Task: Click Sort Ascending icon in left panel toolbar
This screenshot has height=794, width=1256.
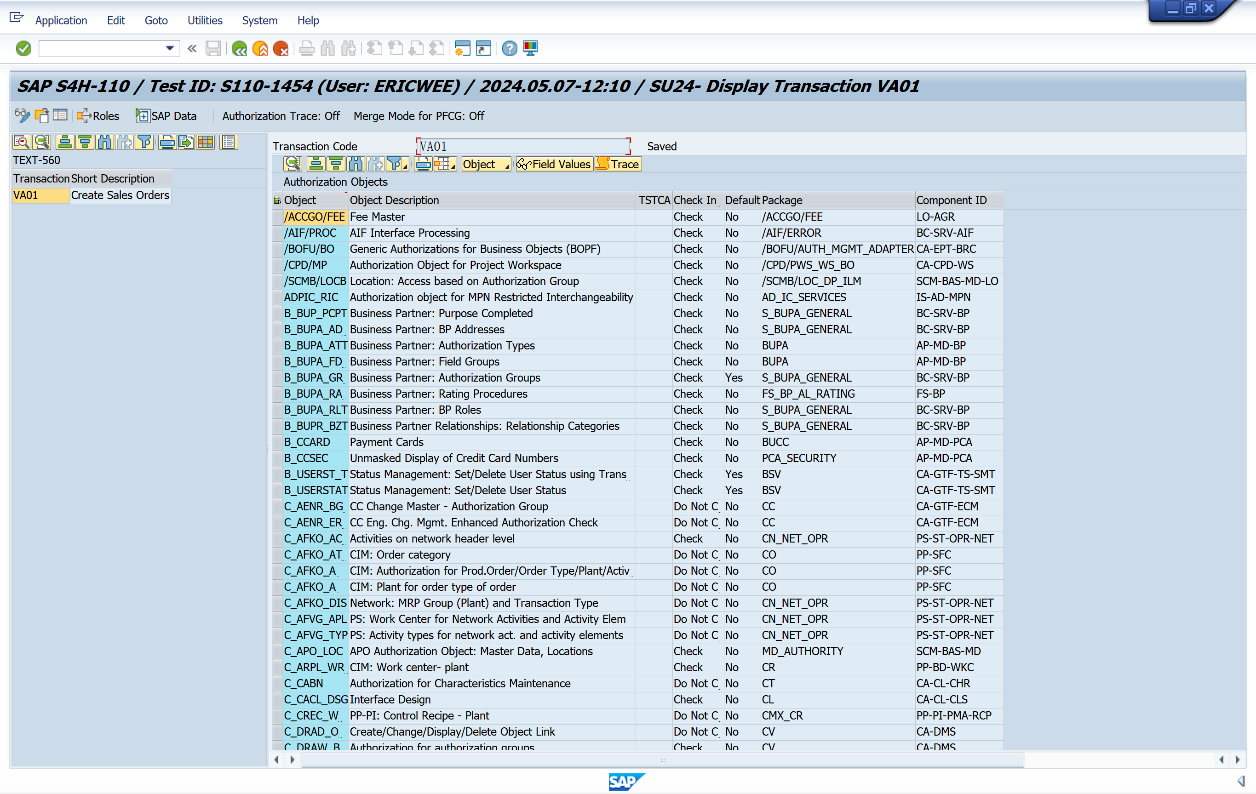Action: coord(65,143)
